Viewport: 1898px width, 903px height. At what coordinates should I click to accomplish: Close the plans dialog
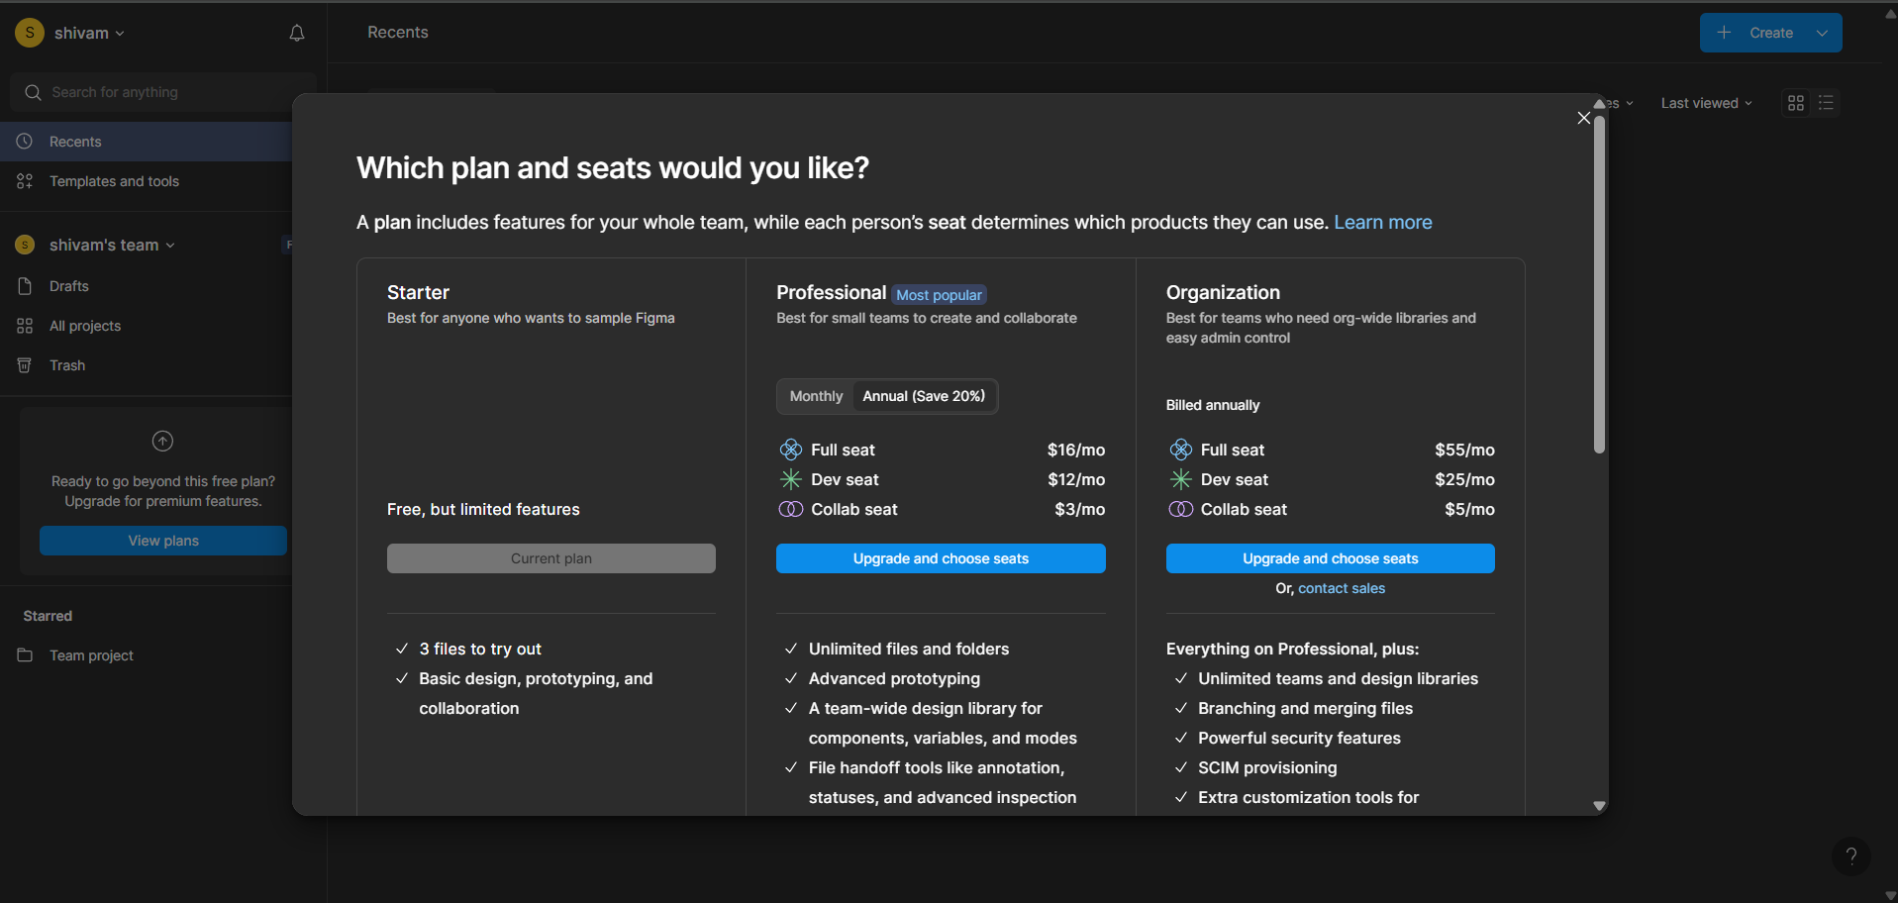point(1584,118)
